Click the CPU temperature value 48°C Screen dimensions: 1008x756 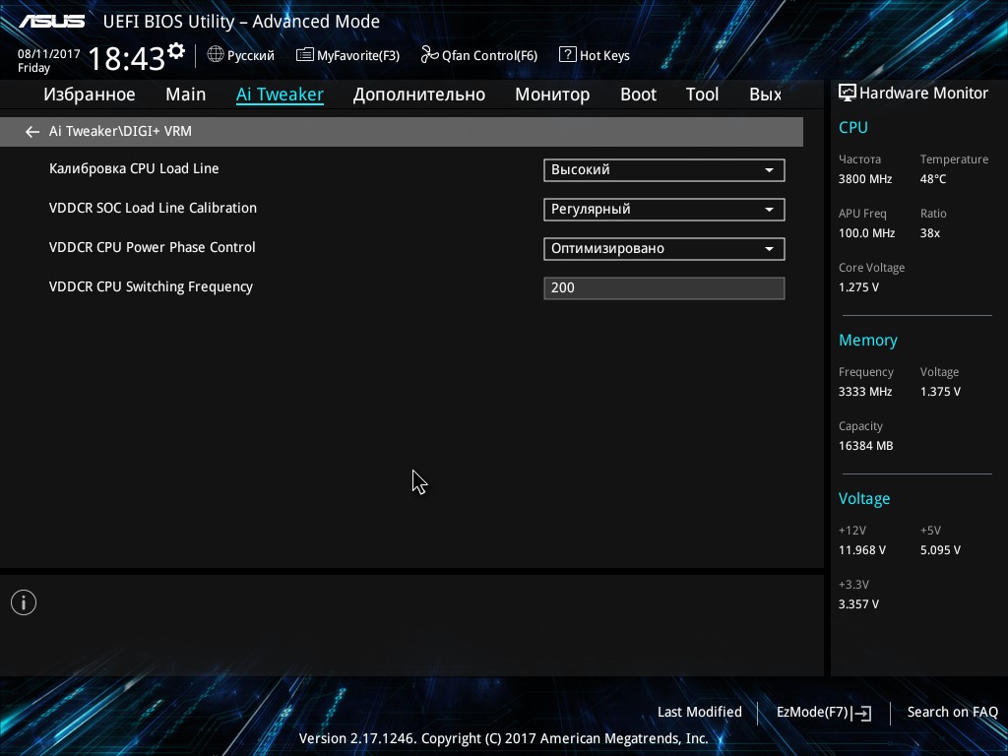pyautogui.click(x=933, y=179)
